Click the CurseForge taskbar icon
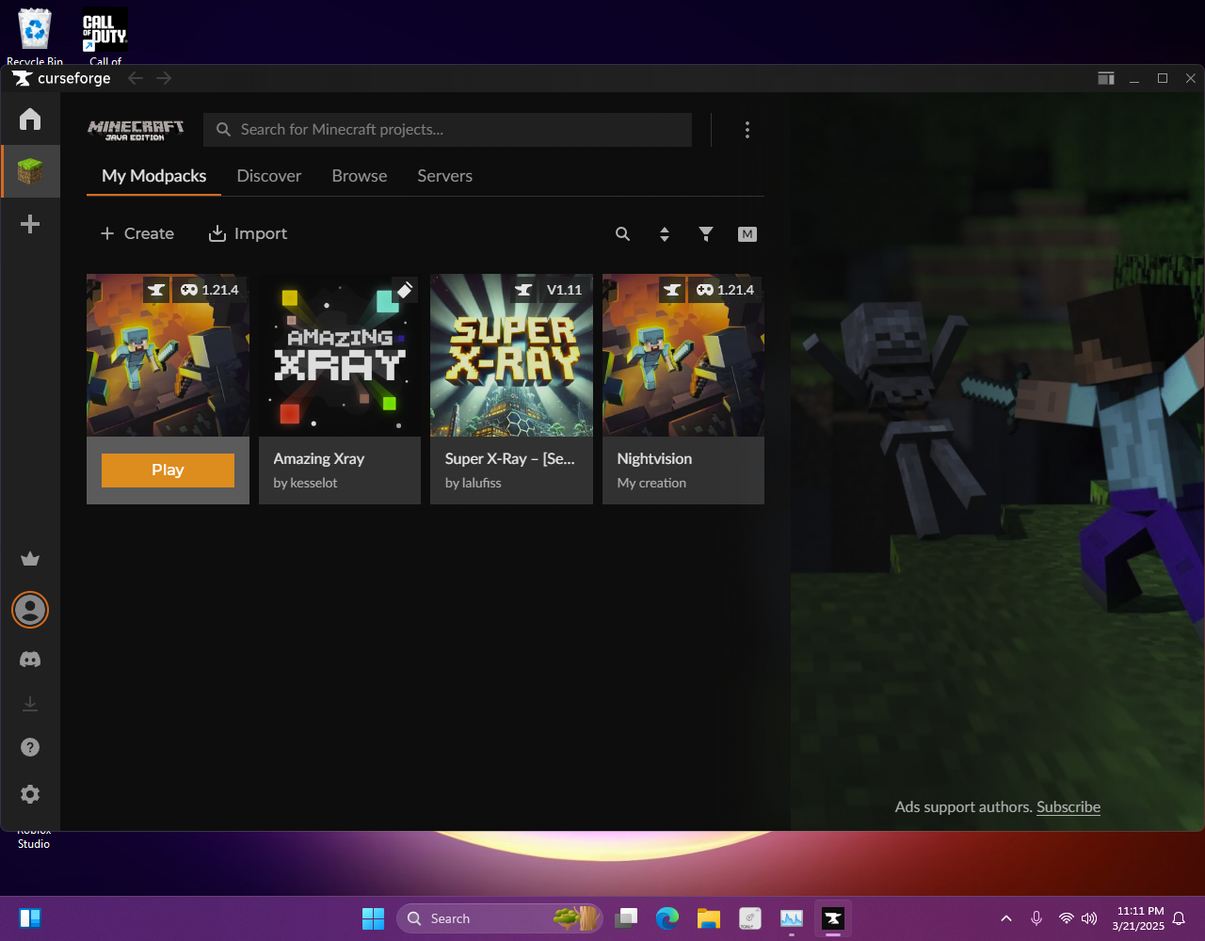The width and height of the screenshot is (1205, 941). [x=833, y=918]
